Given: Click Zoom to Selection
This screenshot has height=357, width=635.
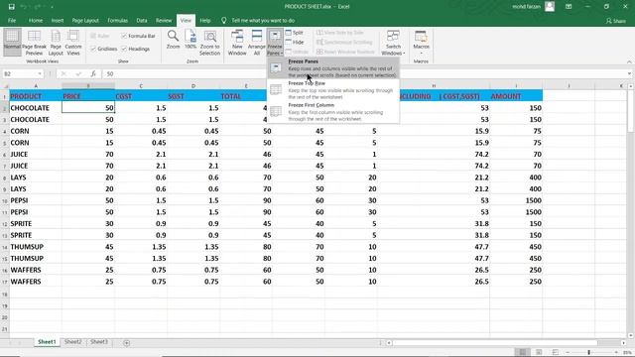Looking at the screenshot, I should pos(209,43).
